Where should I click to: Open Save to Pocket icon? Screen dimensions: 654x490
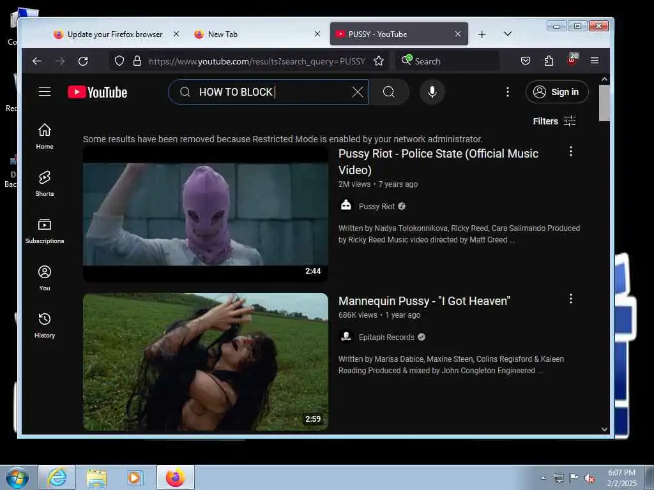[x=526, y=61]
